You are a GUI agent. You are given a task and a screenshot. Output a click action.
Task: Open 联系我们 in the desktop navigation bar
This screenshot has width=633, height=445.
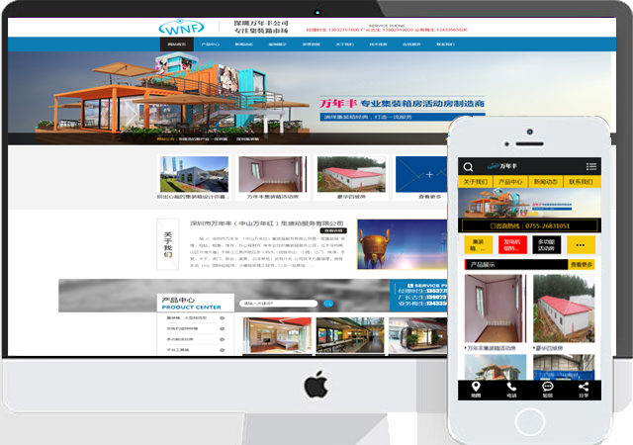[x=445, y=44]
